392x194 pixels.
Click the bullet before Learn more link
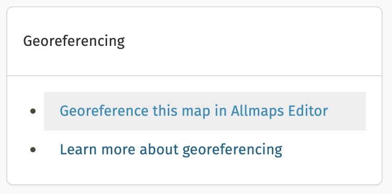coord(33,150)
